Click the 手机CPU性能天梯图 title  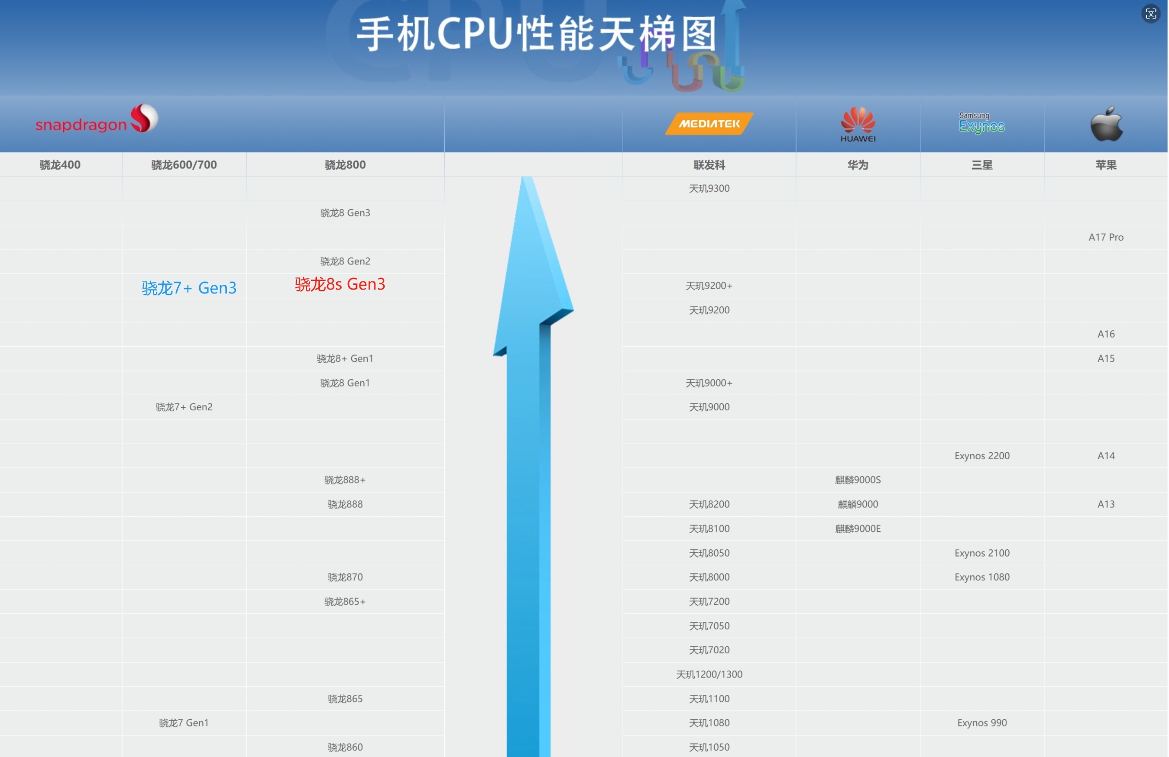[x=536, y=33]
